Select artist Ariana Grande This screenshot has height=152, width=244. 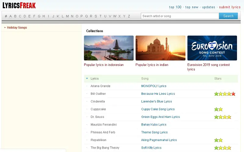100,86
